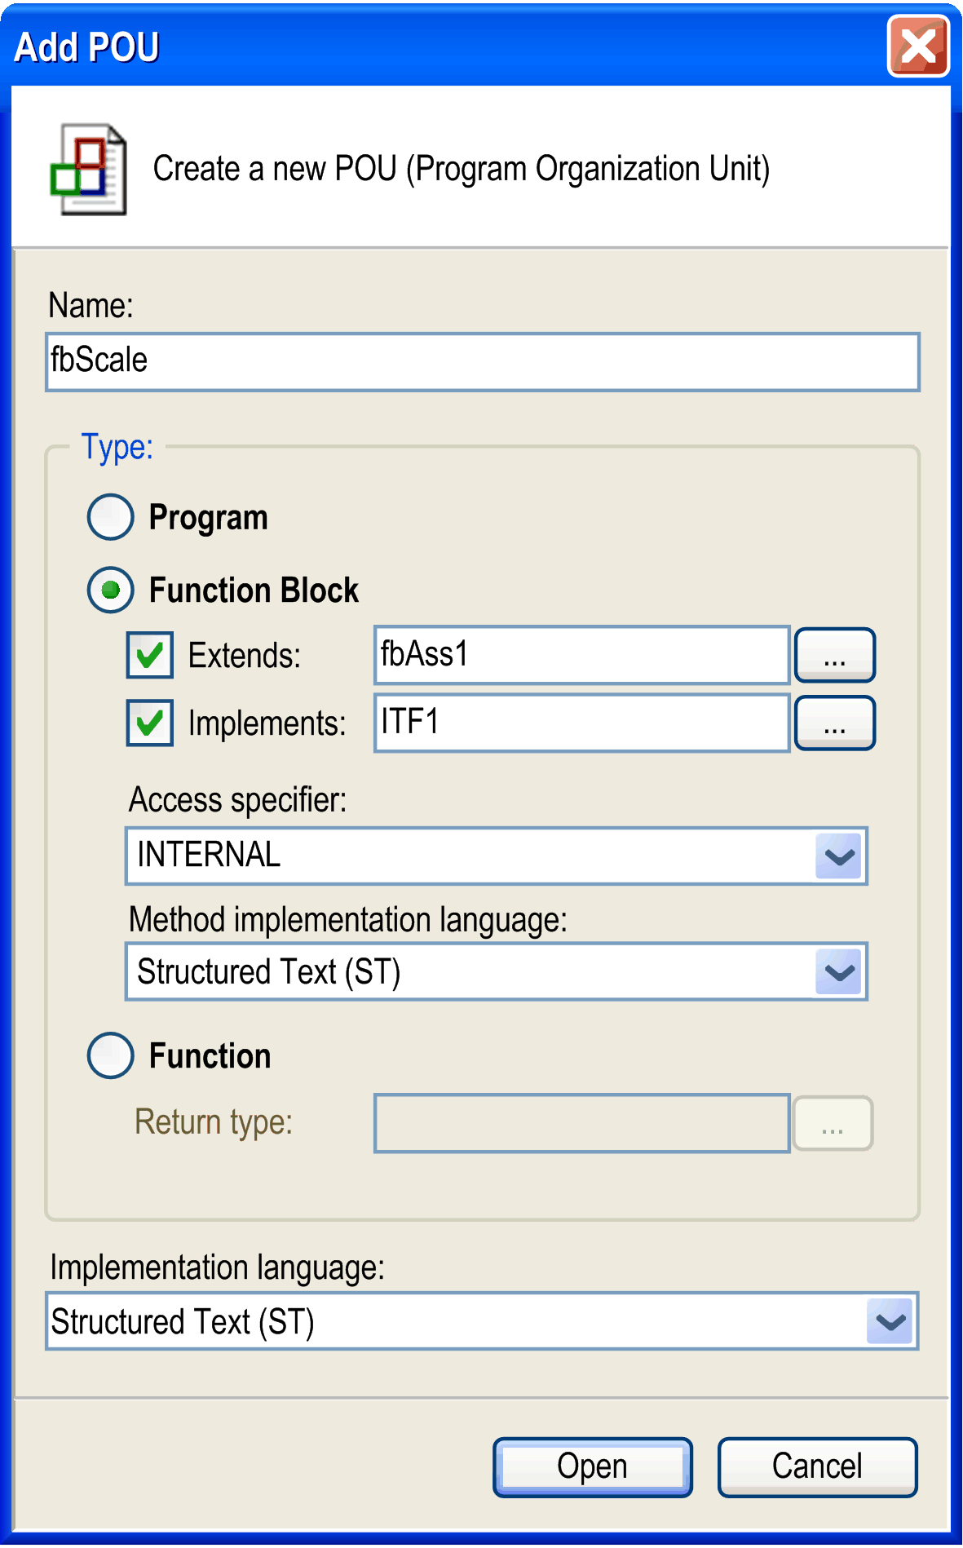Open the Implements interface browser via ... button
Image resolution: width=963 pixels, height=1548 pixels.
pos(833,723)
